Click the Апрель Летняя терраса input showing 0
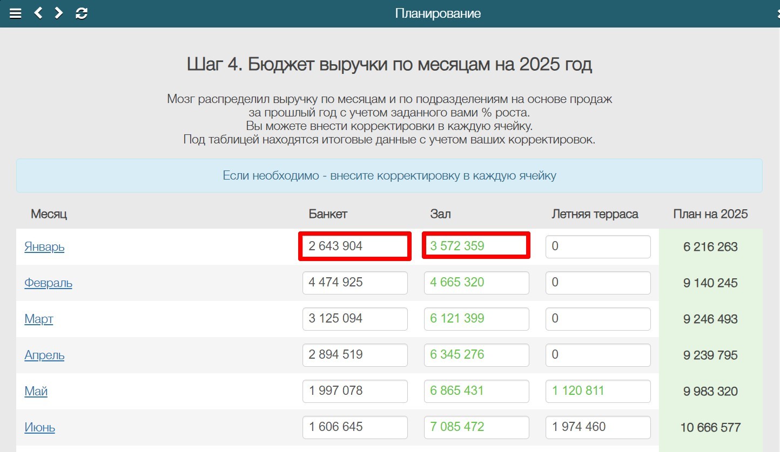Viewport: 780px width, 452px height. pyautogui.click(x=597, y=355)
